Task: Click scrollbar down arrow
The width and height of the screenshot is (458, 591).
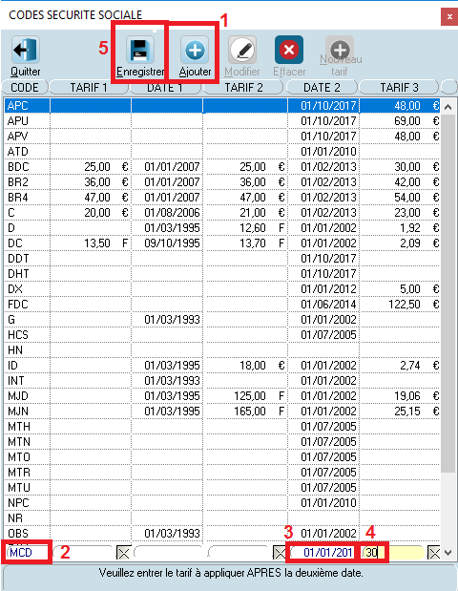Action: click(x=448, y=553)
